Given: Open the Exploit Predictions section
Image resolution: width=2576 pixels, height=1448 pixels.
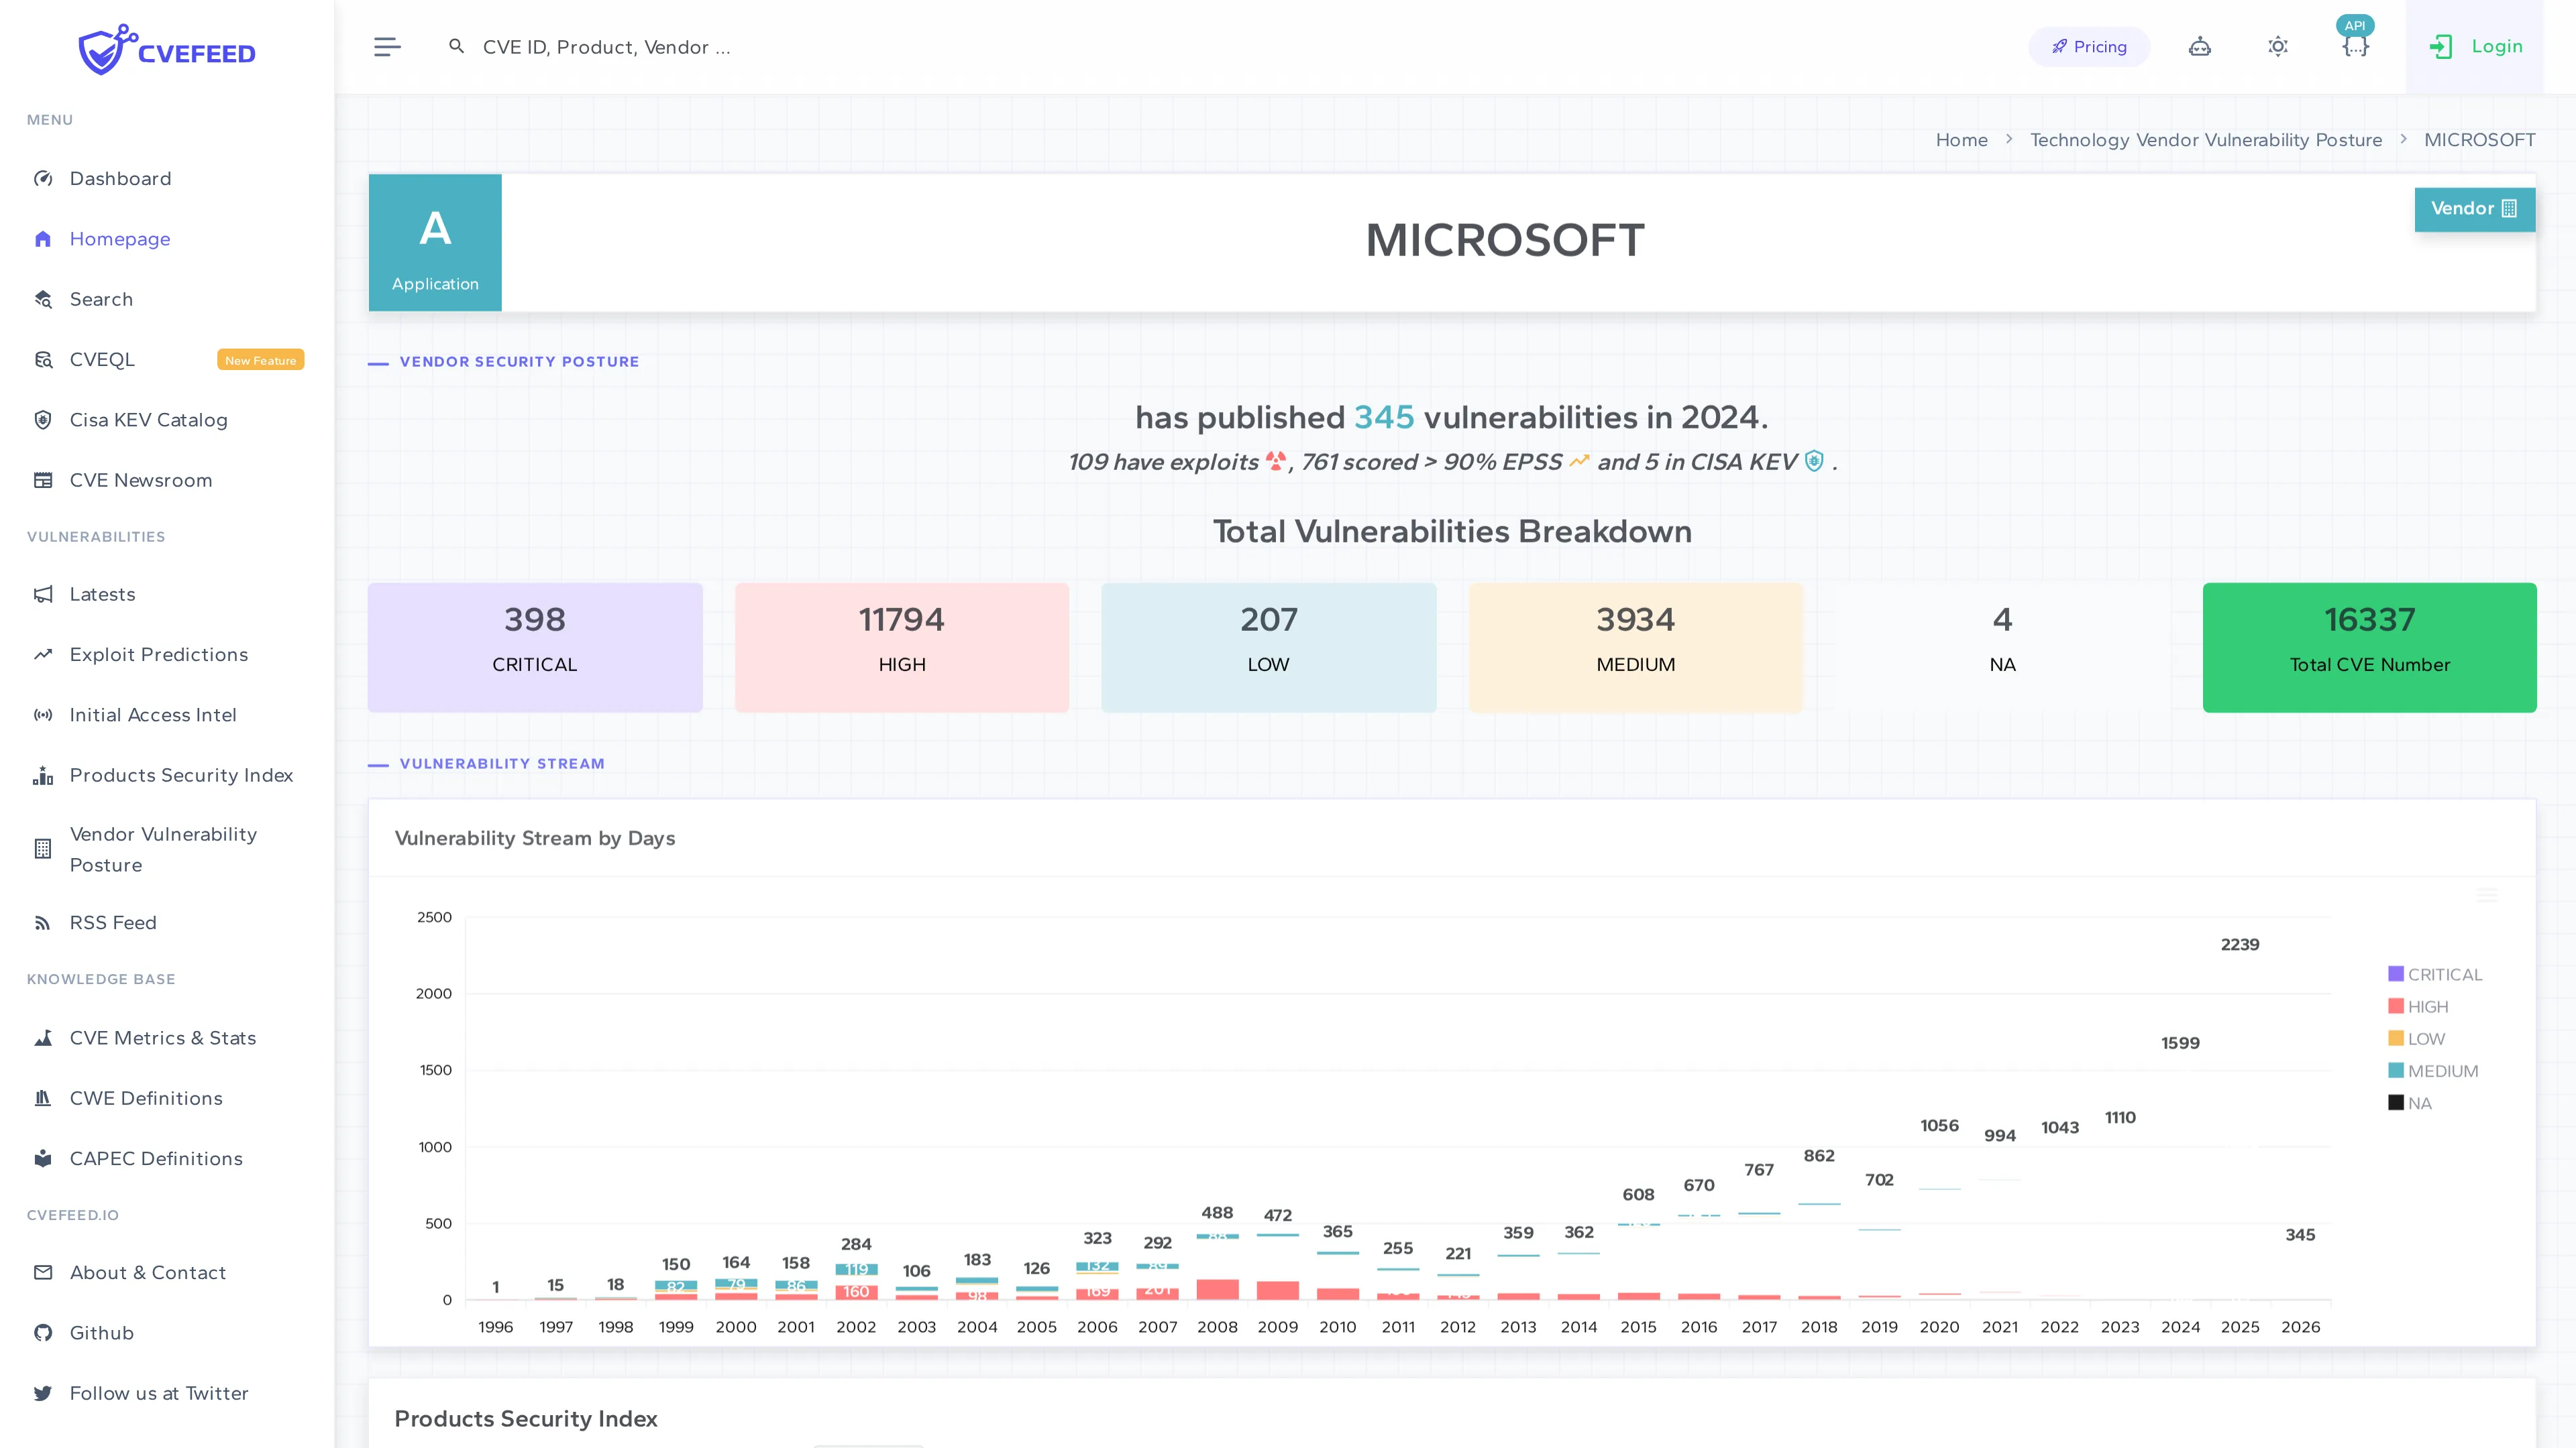Looking at the screenshot, I should click(158, 654).
